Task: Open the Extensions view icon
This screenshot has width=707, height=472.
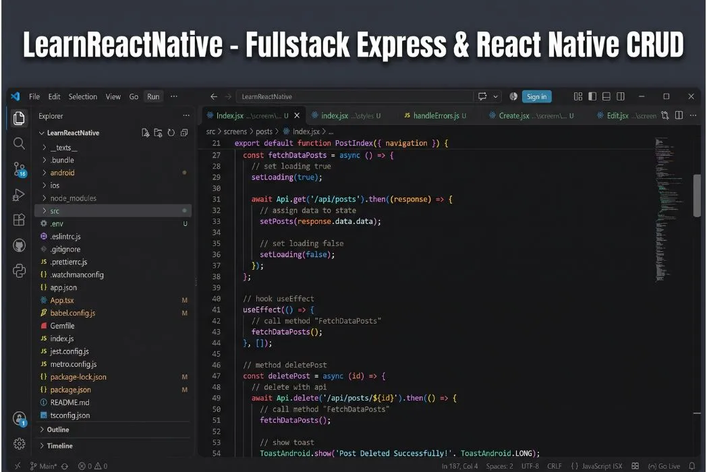Action: click(19, 220)
